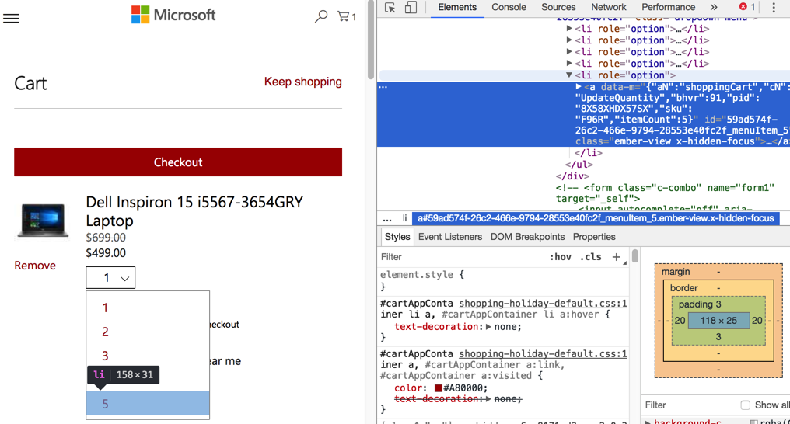
Task: Expand the selected anchor element node
Action: (x=579, y=86)
